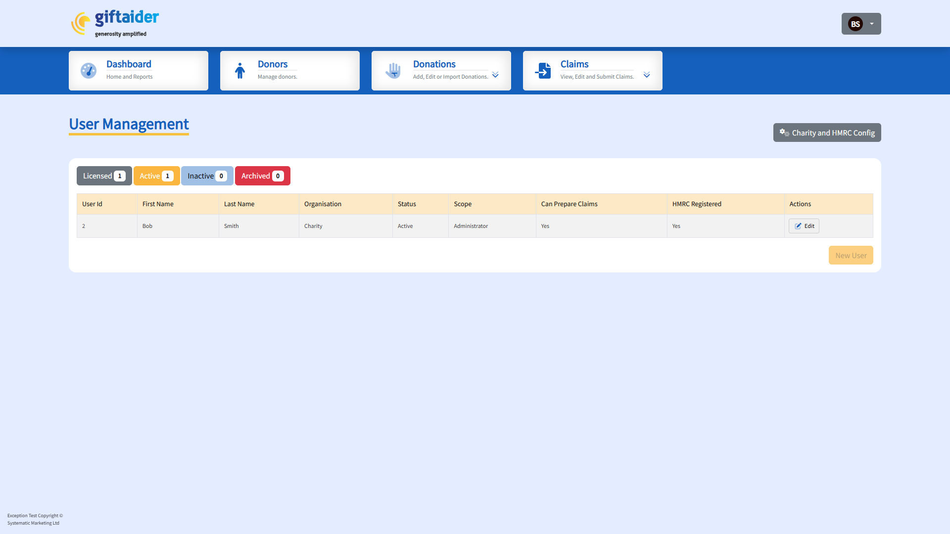
Task: Expand the Donations menu chevron
Action: point(495,75)
